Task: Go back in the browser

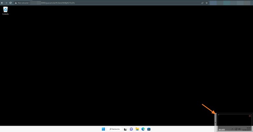Action: point(2,3)
